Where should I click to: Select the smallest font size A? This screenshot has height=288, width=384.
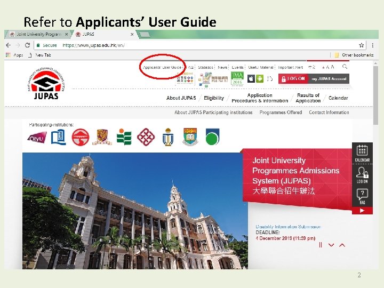(x=323, y=67)
